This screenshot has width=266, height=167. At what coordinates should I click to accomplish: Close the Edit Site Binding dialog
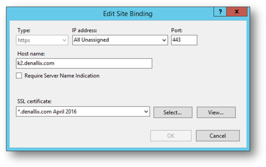pyautogui.click(x=237, y=12)
